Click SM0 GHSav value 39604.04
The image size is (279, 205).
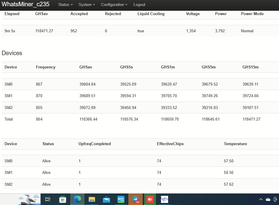click(87, 84)
